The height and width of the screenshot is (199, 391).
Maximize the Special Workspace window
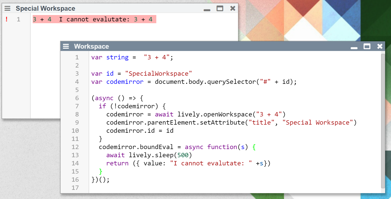(x=220, y=8)
